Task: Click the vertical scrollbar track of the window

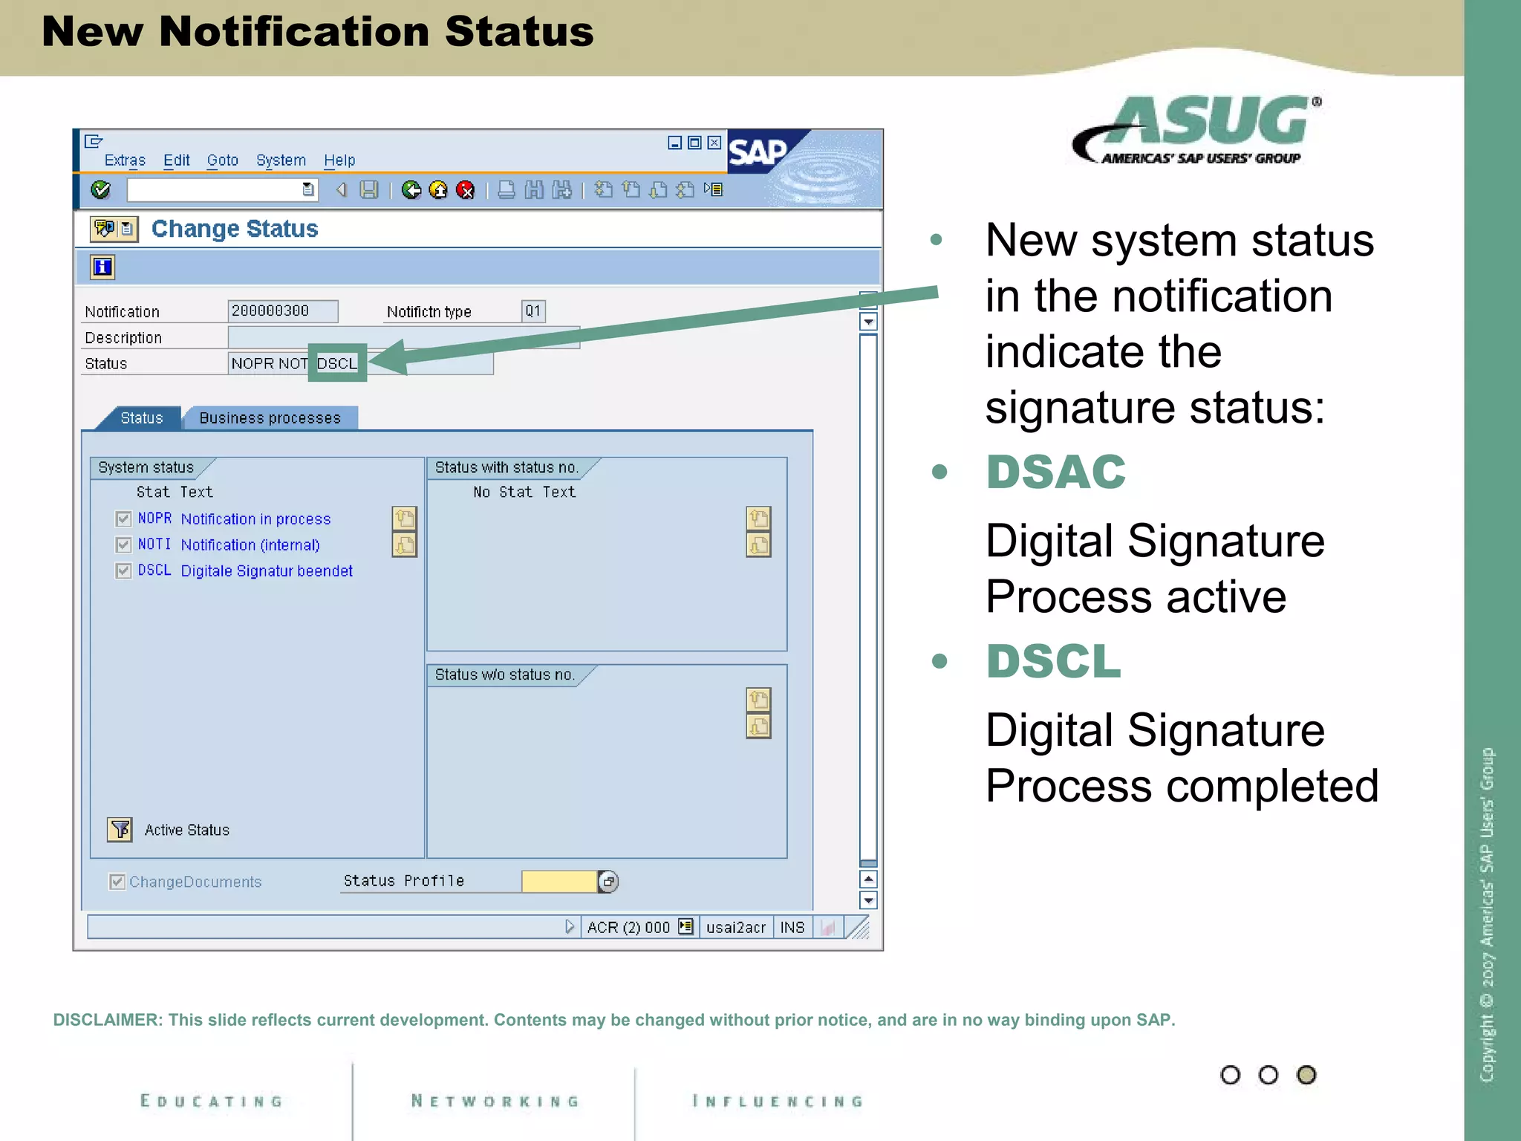Action: tap(868, 600)
